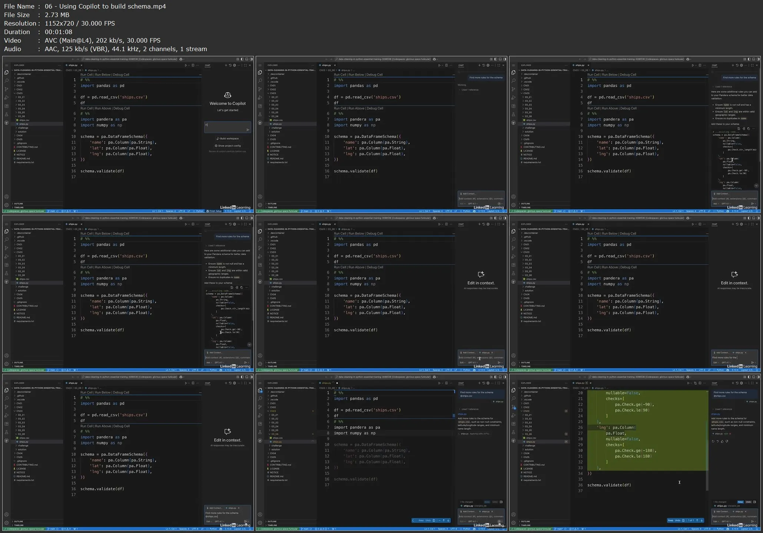Thumbs-up the Copilot response for ships.py
The width and height of the screenshot is (763, 533).
coord(722,441)
